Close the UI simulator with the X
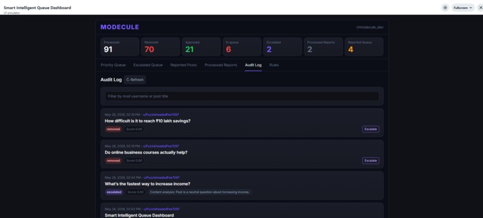The image size is (483, 218). click(480, 8)
